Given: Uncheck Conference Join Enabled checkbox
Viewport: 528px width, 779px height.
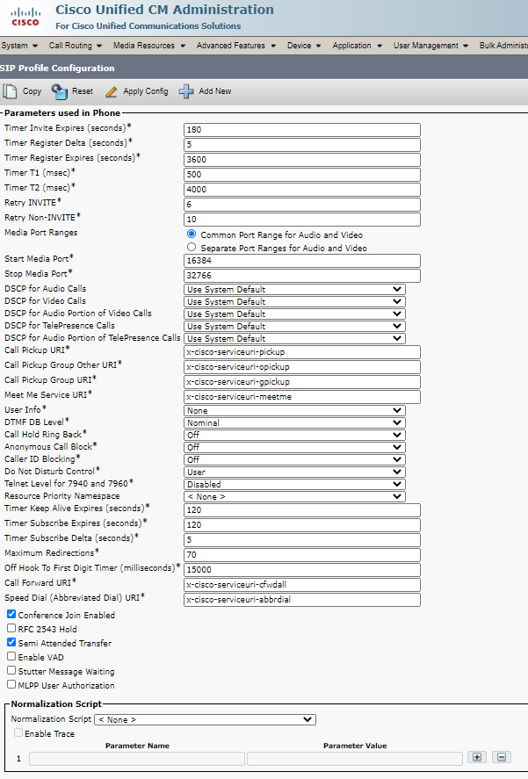Looking at the screenshot, I should click(x=11, y=615).
